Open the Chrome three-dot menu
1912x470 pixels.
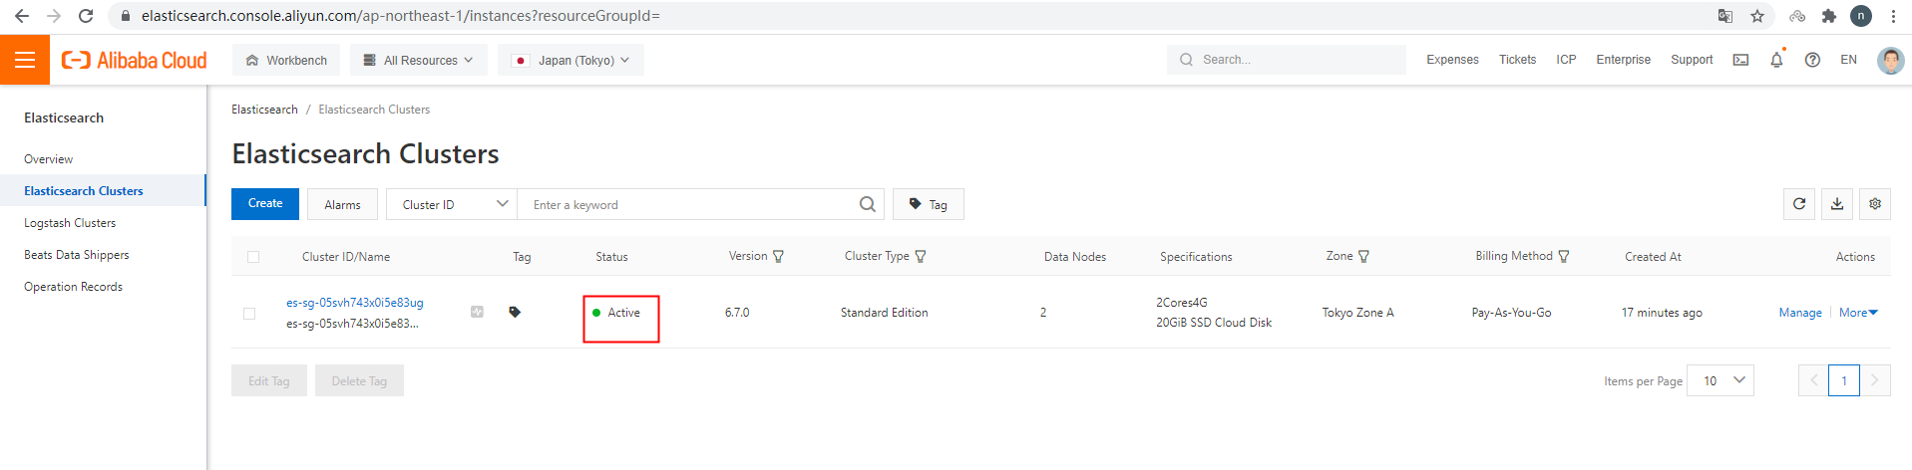tap(1893, 16)
